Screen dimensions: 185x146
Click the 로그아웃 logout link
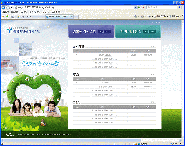[x=157, y=22]
